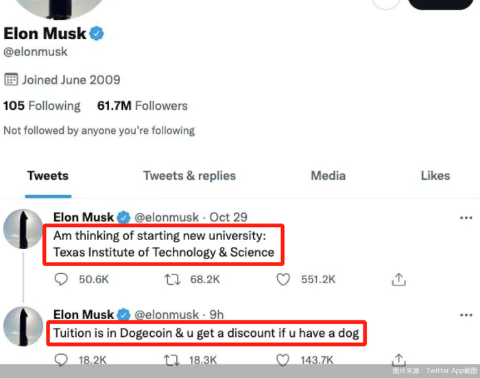Open more options on the Oct 29 tweet
This screenshot has width=480, height=378.
pos(466,217)
